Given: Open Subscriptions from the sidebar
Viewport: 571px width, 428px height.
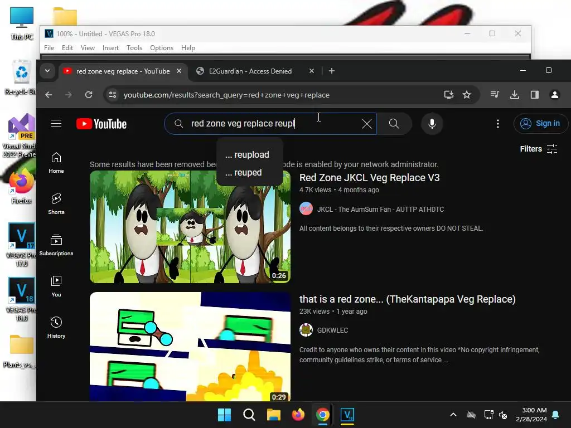Looking at the screenshot, I should point(56,245).
